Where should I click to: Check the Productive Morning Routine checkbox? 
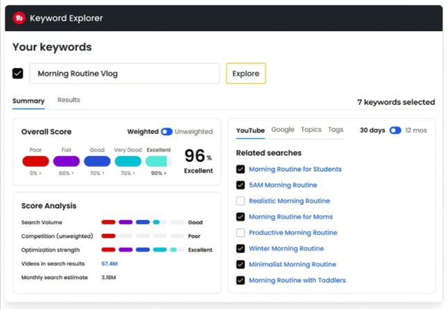240,233
